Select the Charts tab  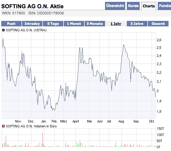[x=149, y=6]
